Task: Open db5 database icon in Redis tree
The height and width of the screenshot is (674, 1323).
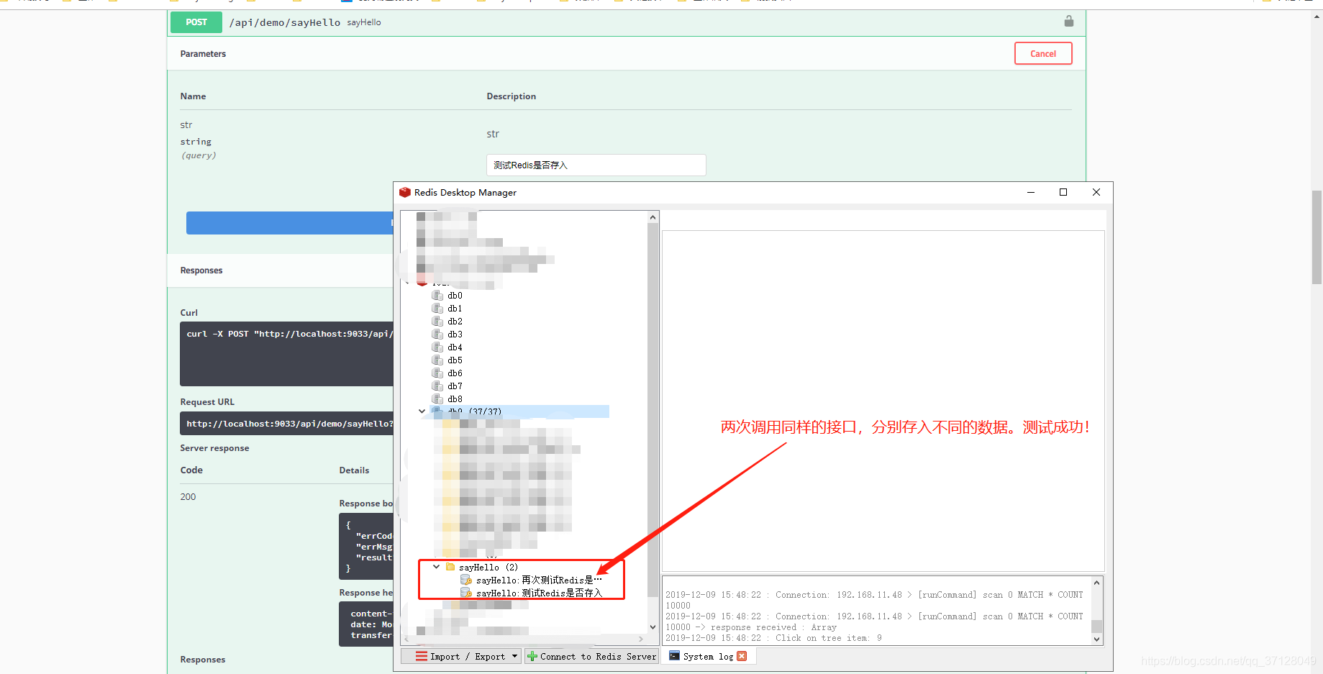Action: (437, 360)
